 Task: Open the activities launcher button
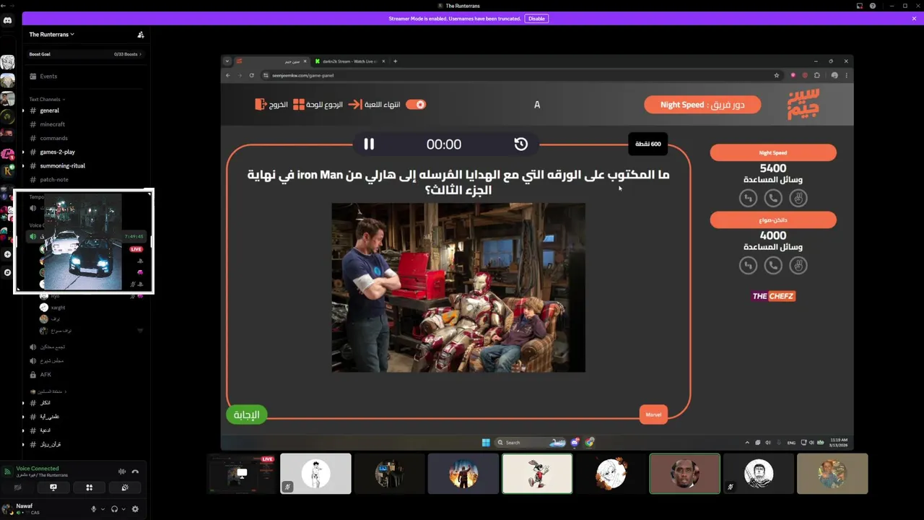click(89, 487)
